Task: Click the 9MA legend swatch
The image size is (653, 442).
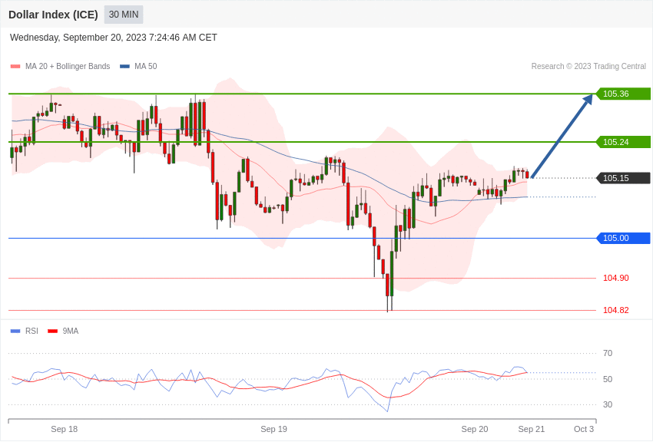Action: pos(53,331)
